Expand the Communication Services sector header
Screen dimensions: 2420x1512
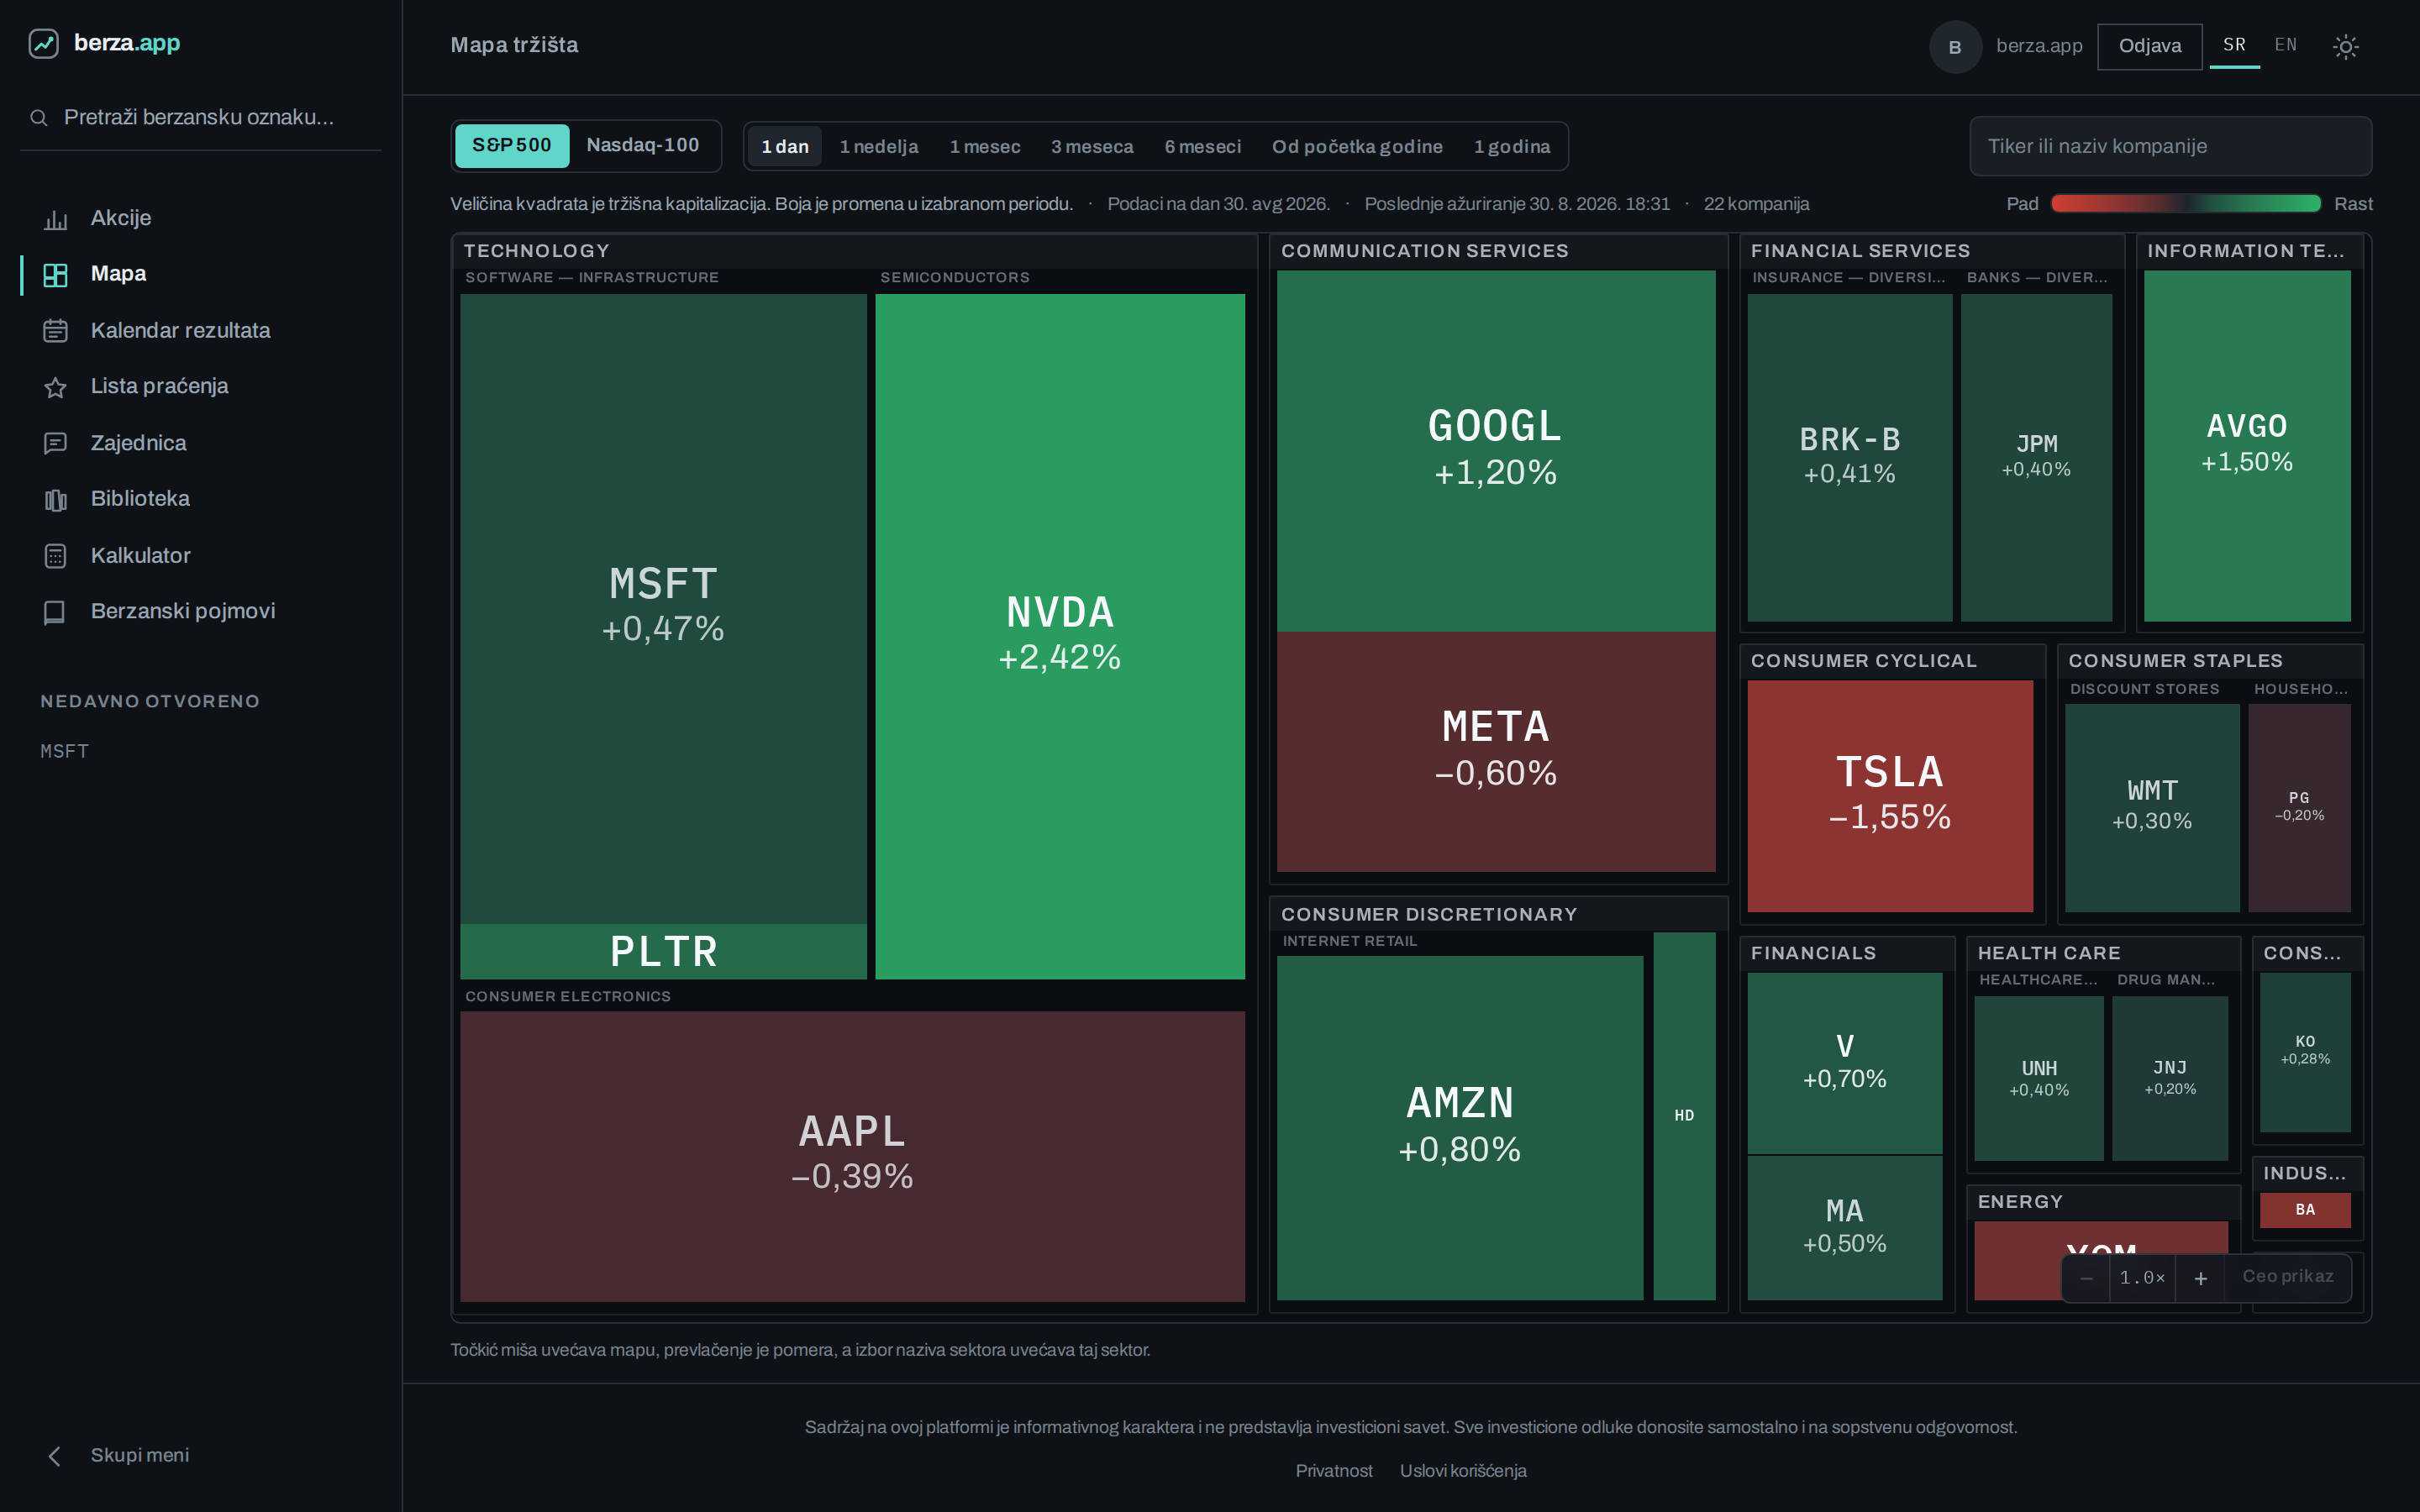1498,251
